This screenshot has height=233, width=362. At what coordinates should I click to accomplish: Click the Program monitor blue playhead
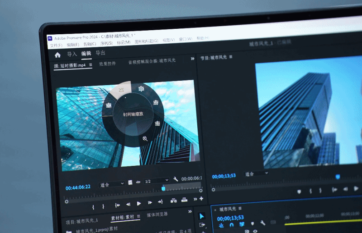(x=338, y=177)
